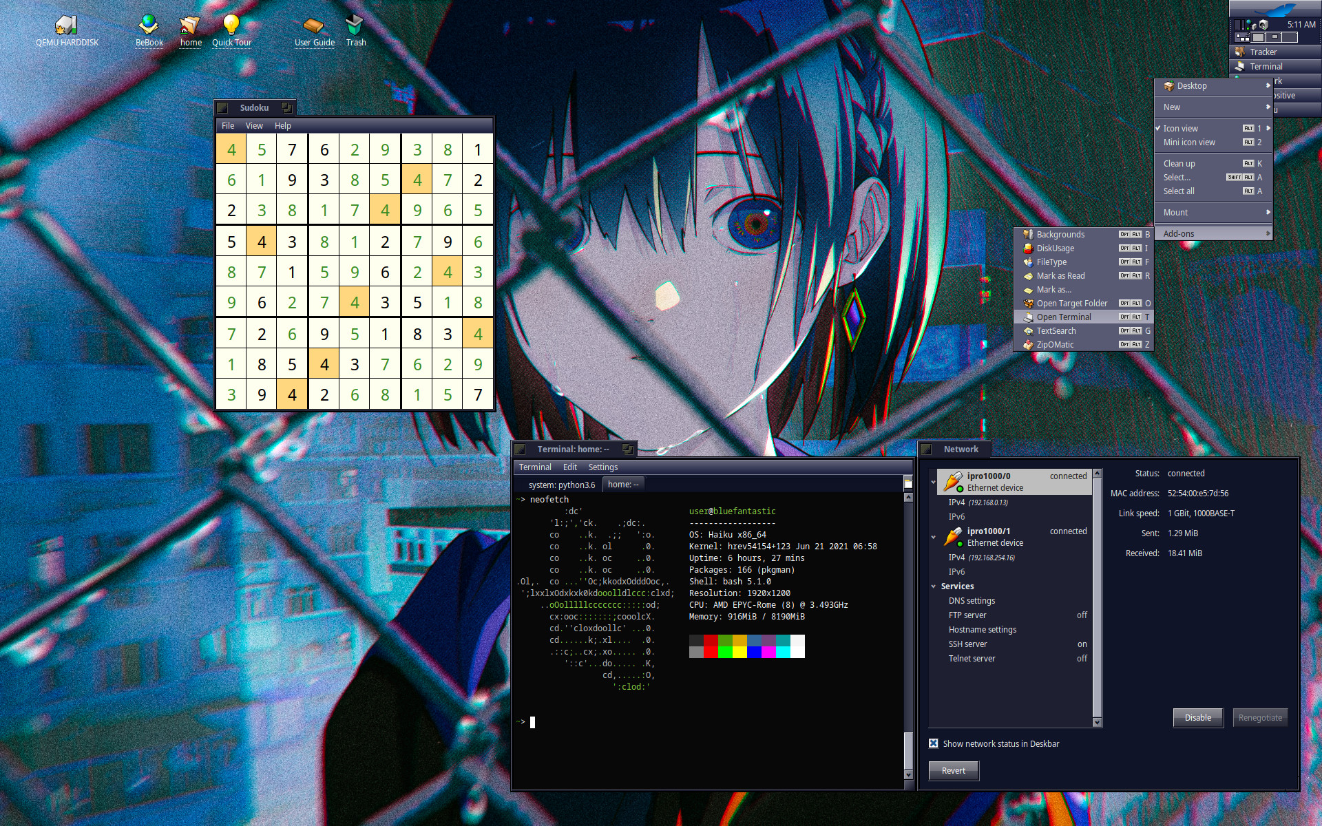Click the Renegotiate button in Network
Image resolution: width=1322 pixels, height=826 pixels.
1260,718
